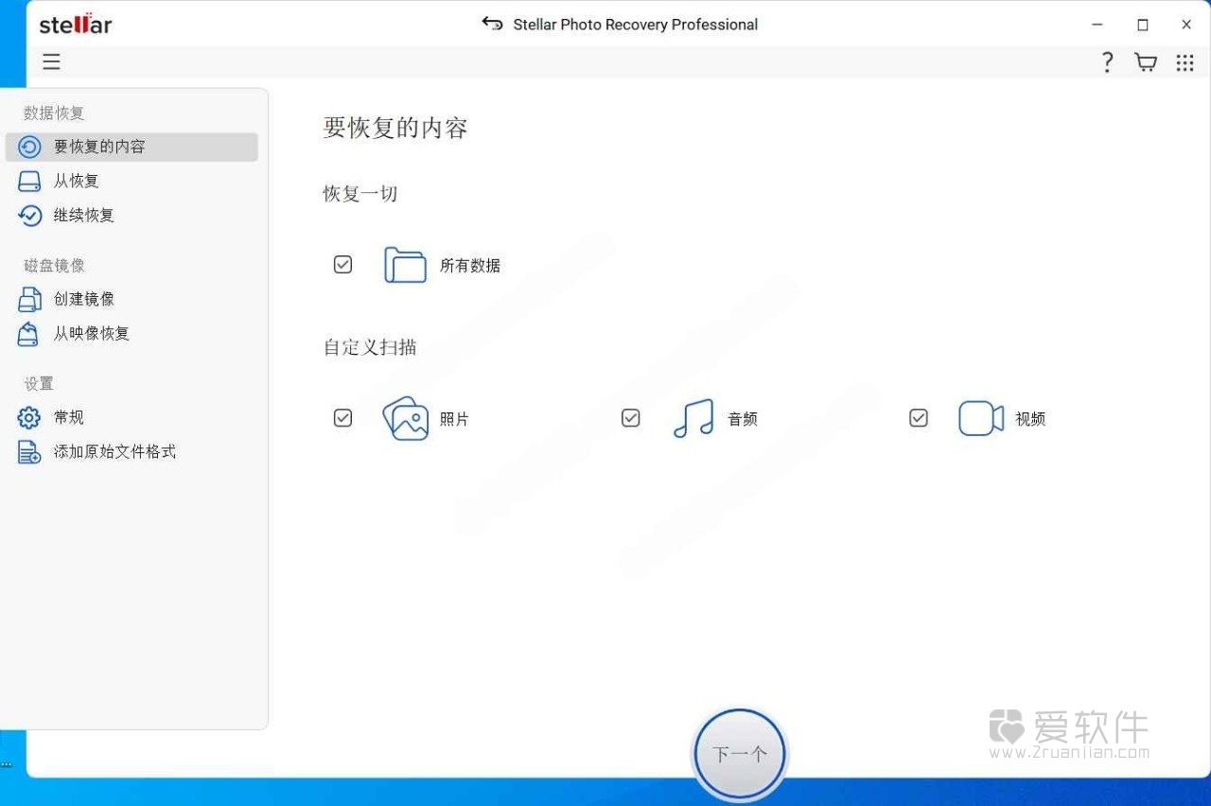Click the 音频 music note icon
1211x806 pixels.
(x=693, y=418)
